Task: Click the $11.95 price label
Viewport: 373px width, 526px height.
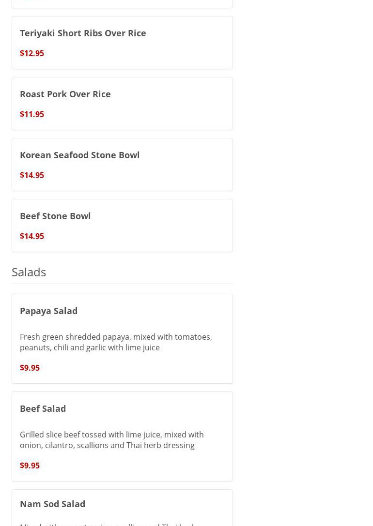Action: [x=32, y=114]
